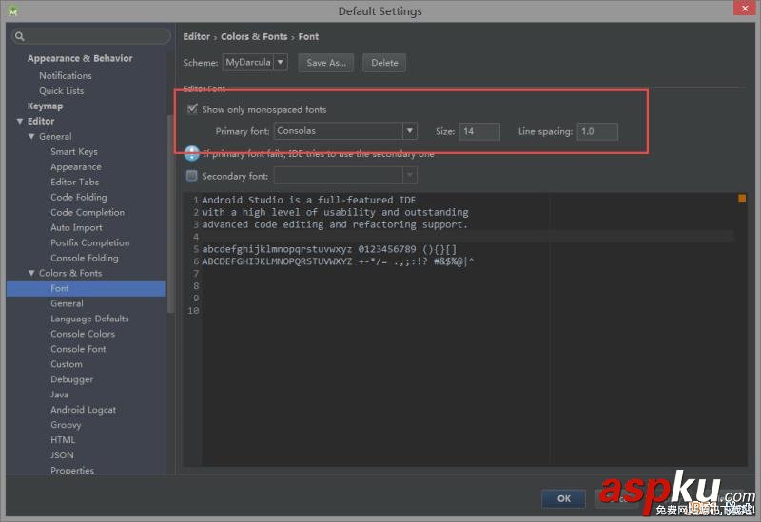Open Code Completion settings
The image size is (761, 522).
88,212
